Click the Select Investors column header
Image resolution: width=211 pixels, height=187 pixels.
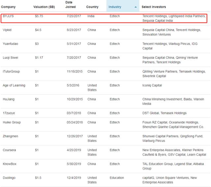point(154,7)
